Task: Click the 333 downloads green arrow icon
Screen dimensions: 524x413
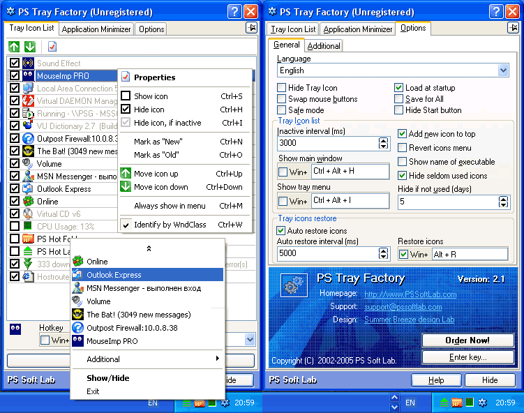Action: [x=28, y=264]
